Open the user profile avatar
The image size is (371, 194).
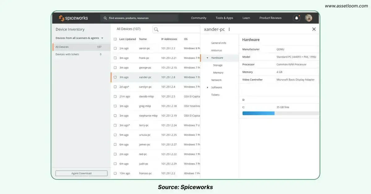pos(308,18)
